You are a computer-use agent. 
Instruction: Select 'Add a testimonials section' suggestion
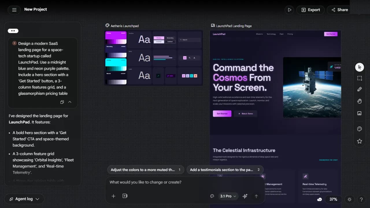pos(225,170)
